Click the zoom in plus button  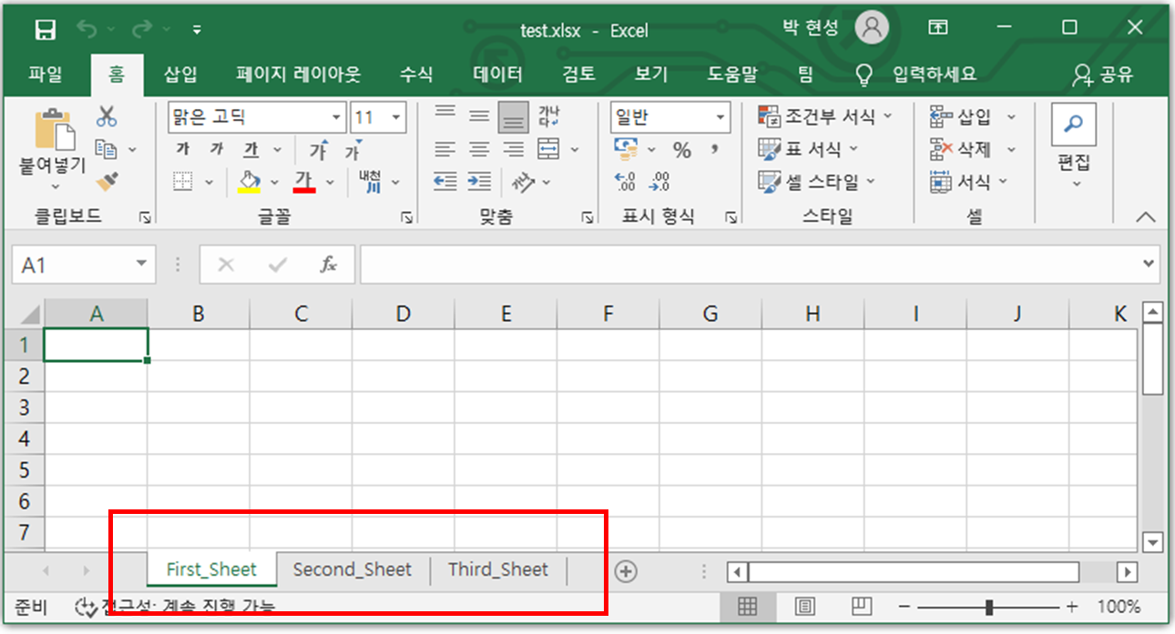click(x=1072, y=607)
